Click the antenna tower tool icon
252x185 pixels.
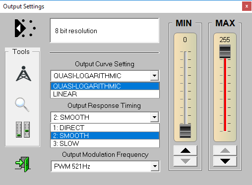pos(23,74)
